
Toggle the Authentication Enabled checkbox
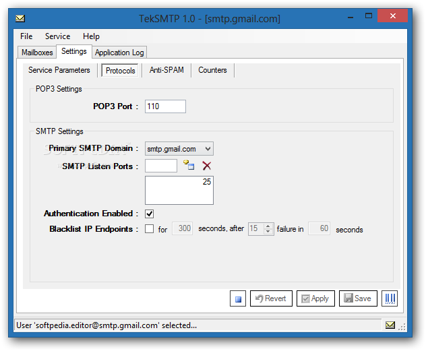pos(149,214)
